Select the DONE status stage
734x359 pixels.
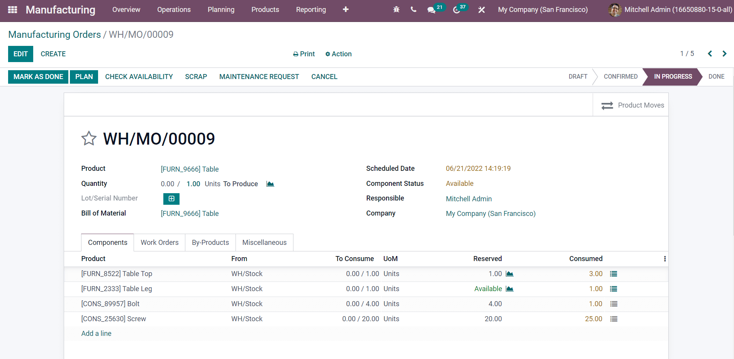716,77
